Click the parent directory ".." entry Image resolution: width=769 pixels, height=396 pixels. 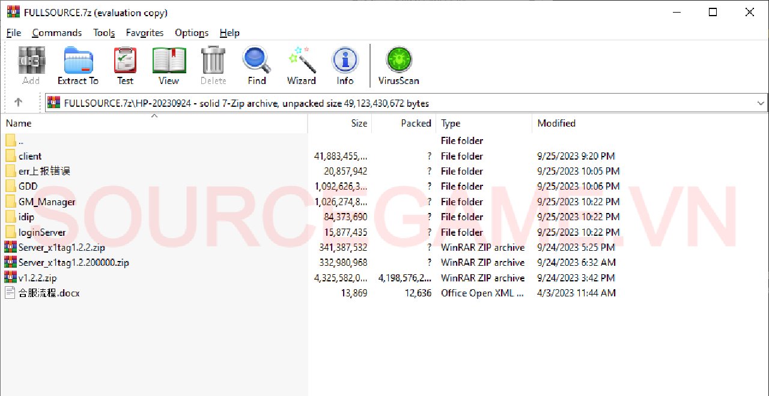click(x=21, y=141)
